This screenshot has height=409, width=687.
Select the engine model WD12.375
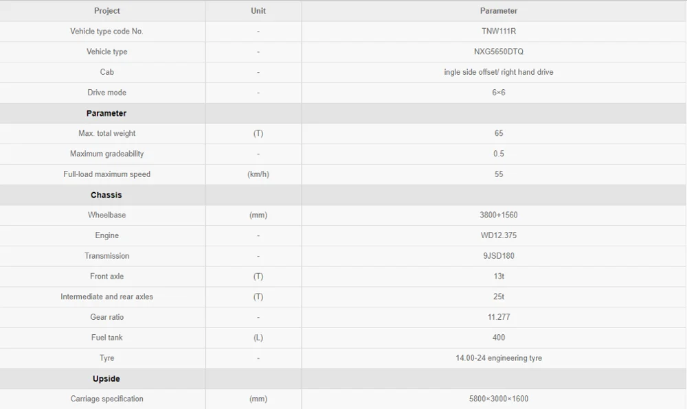point(498,235)
